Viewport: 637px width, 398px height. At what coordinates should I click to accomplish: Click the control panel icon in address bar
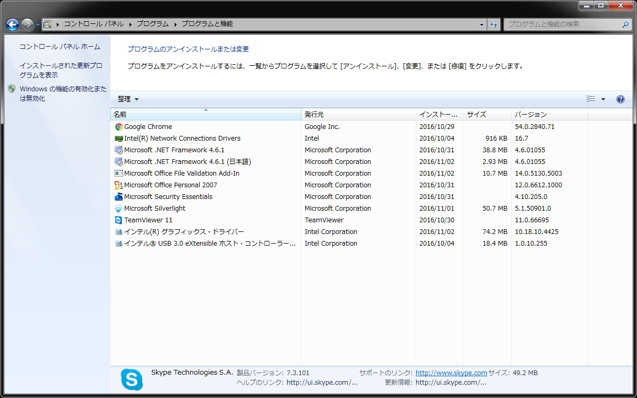[47, 24]
